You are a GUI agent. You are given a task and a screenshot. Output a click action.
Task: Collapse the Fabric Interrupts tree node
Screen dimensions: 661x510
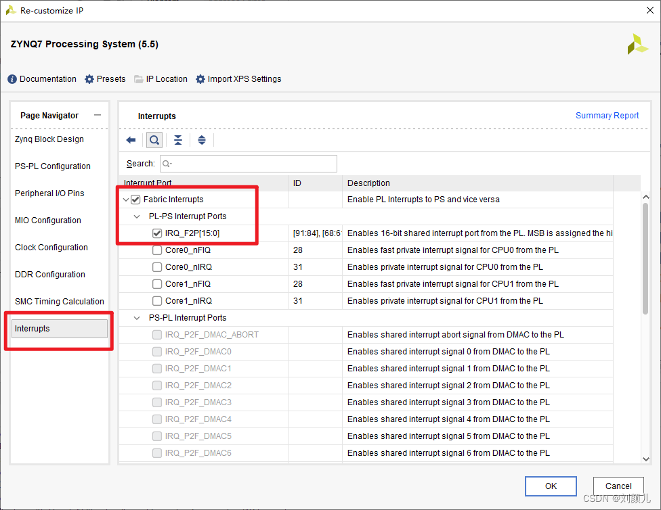click(x=125, y=200)
